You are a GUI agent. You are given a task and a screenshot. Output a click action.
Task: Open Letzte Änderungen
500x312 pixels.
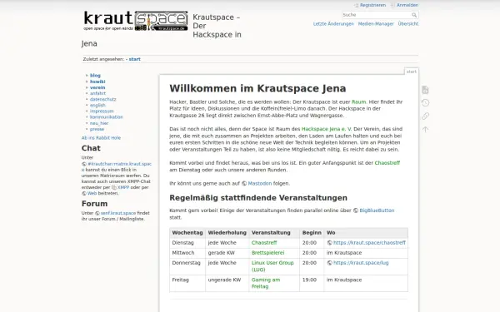click(x=333, y=24)
